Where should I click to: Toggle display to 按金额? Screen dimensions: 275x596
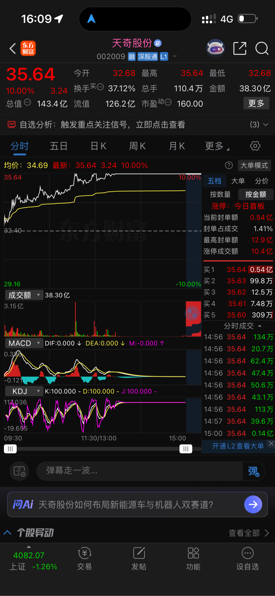(256, 194)
